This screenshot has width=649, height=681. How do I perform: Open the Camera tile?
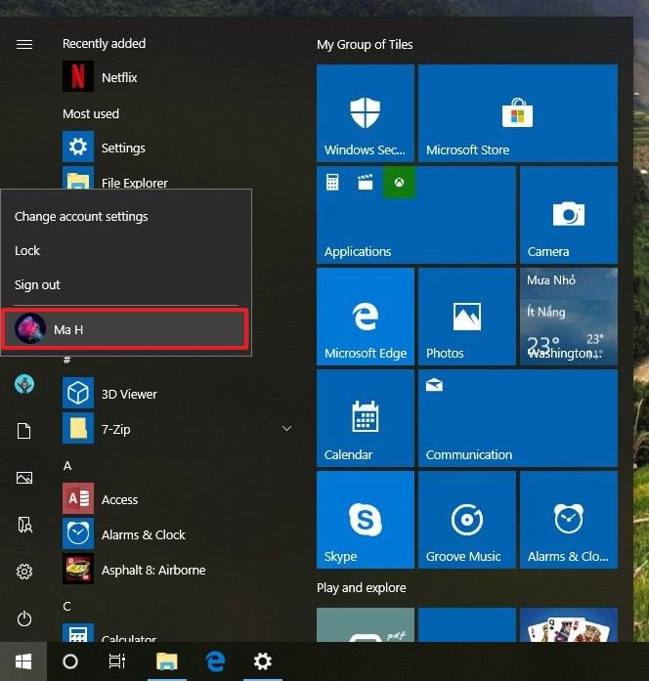(x=569, y=215)
